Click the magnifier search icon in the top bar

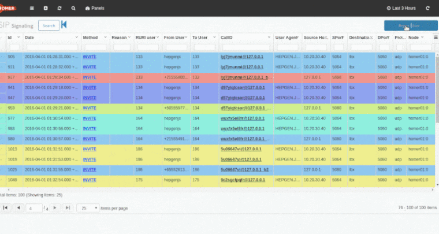(x=73, y=9)
